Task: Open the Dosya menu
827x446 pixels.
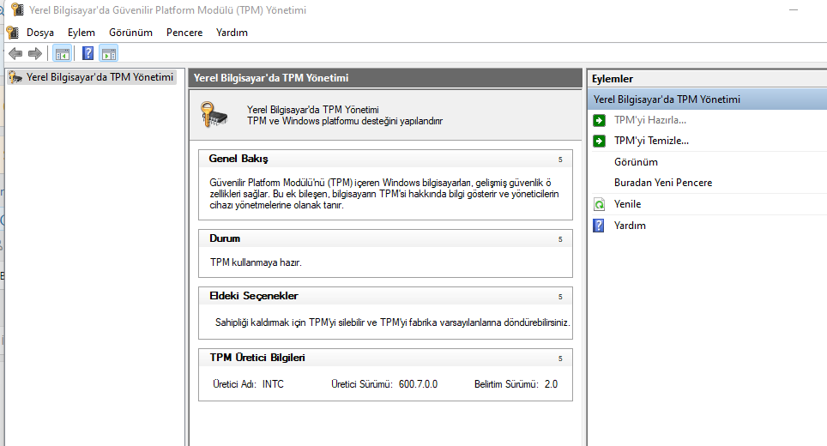Action: click(x=40, y=32)
